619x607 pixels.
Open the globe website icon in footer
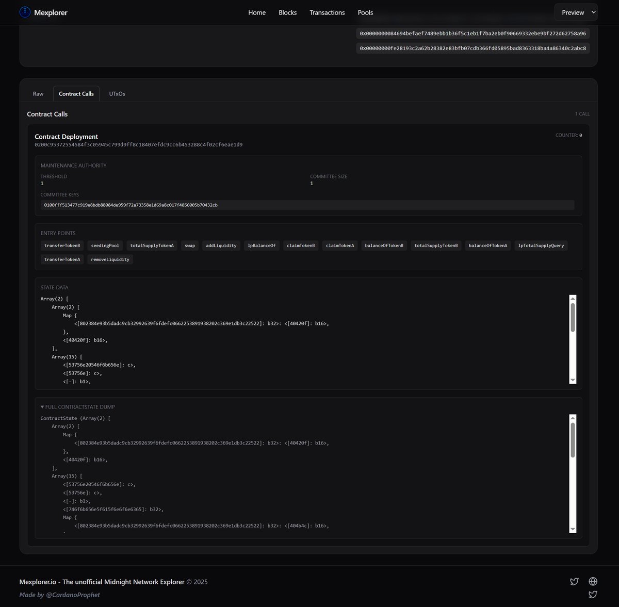(x=593, y=581)
